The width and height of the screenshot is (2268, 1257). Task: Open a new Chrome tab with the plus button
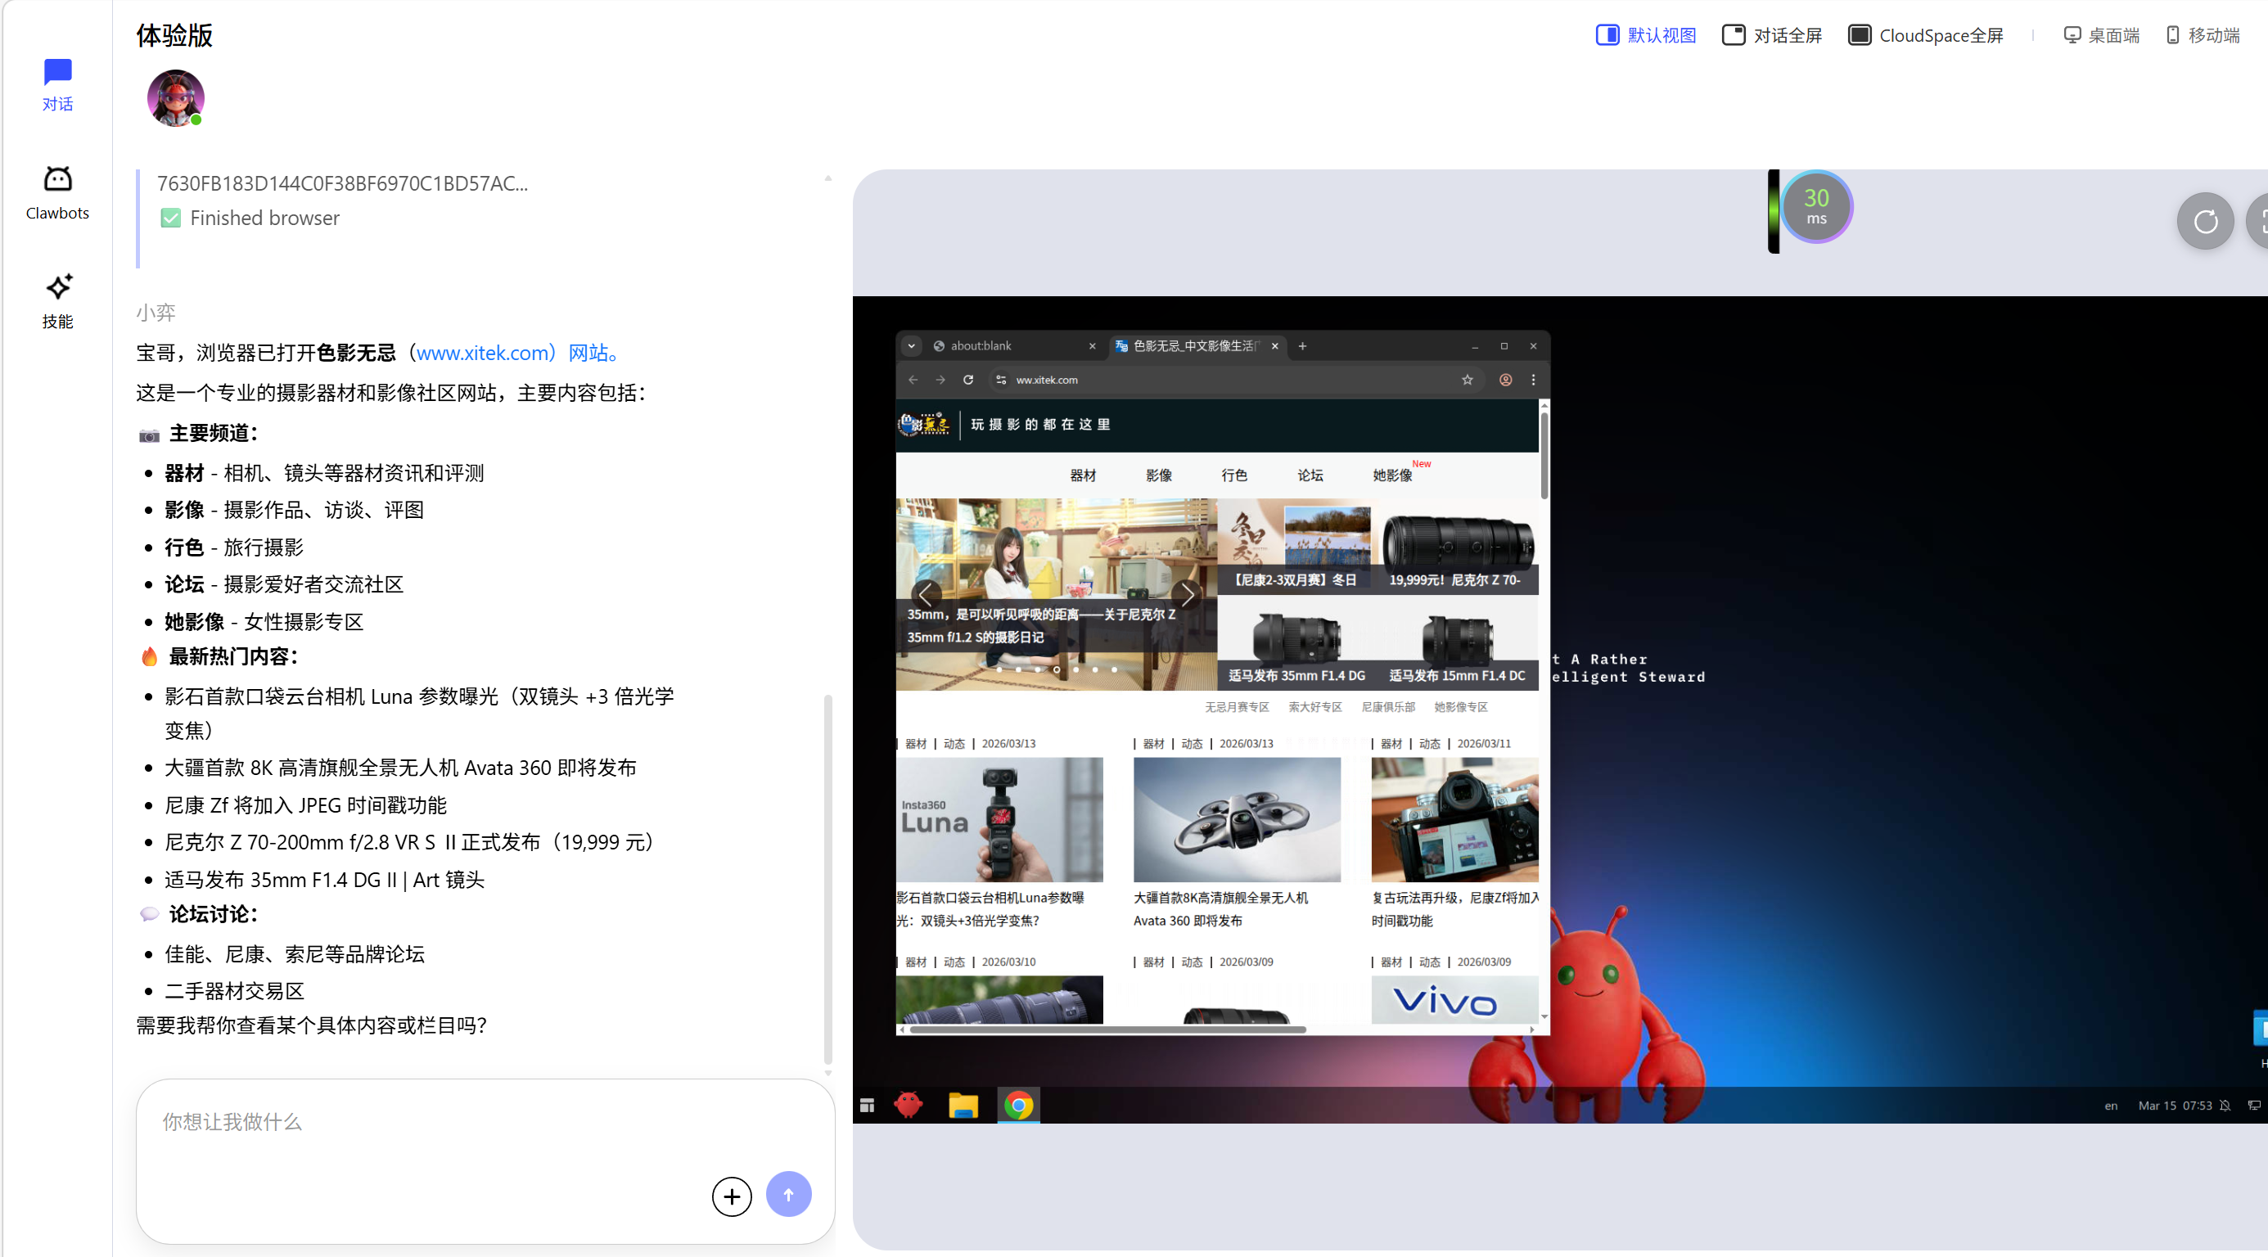(x=1302, y=346)
